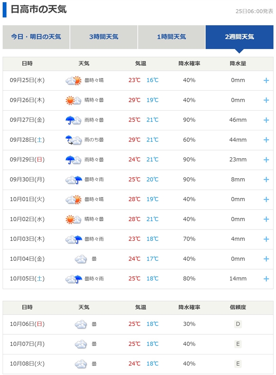Expand the 10月05日(土) forecast details
This screenshot has width=276, height=375.
pos(266,279)
